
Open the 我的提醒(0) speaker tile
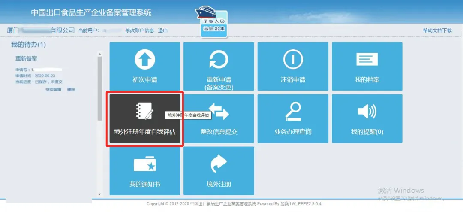367,118
